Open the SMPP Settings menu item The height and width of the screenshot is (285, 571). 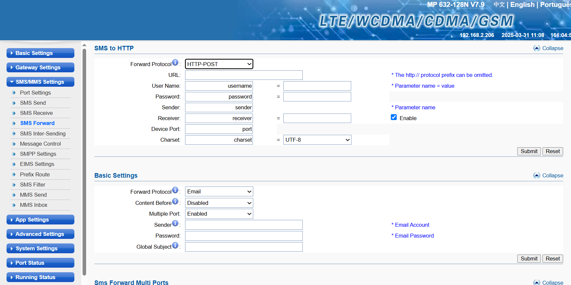pyautogui.click(x=38, y=154)
